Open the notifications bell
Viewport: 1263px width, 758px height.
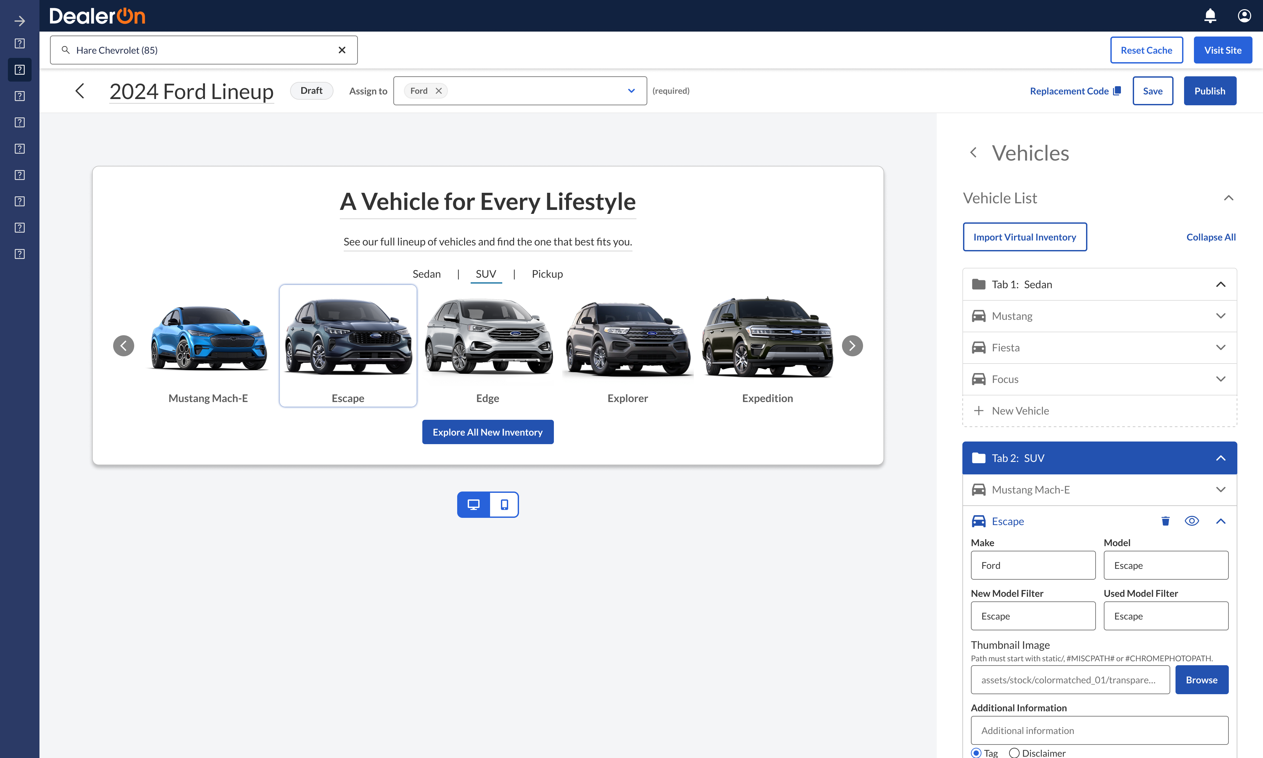point(1210,16)
